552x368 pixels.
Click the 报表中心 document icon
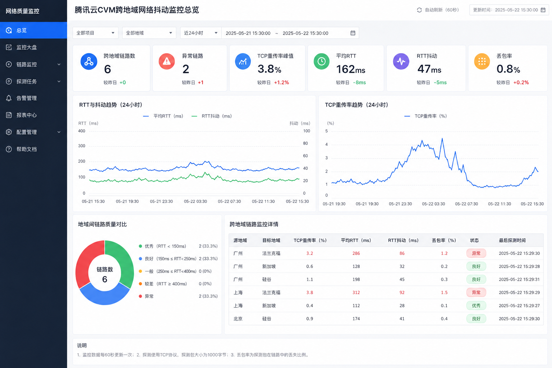(x=9, y=115)
